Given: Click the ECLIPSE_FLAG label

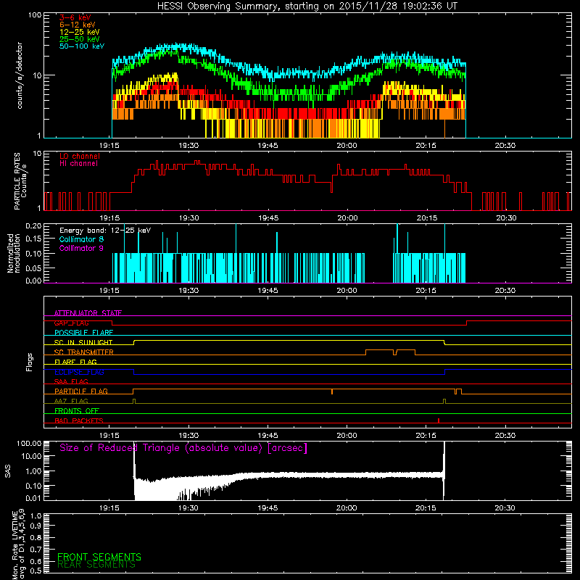Looking at the screenshot, I should 79,372.
